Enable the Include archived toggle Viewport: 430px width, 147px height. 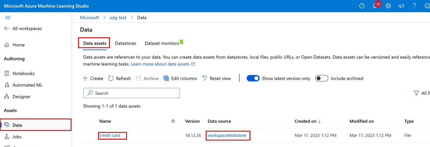click(322, 78)
